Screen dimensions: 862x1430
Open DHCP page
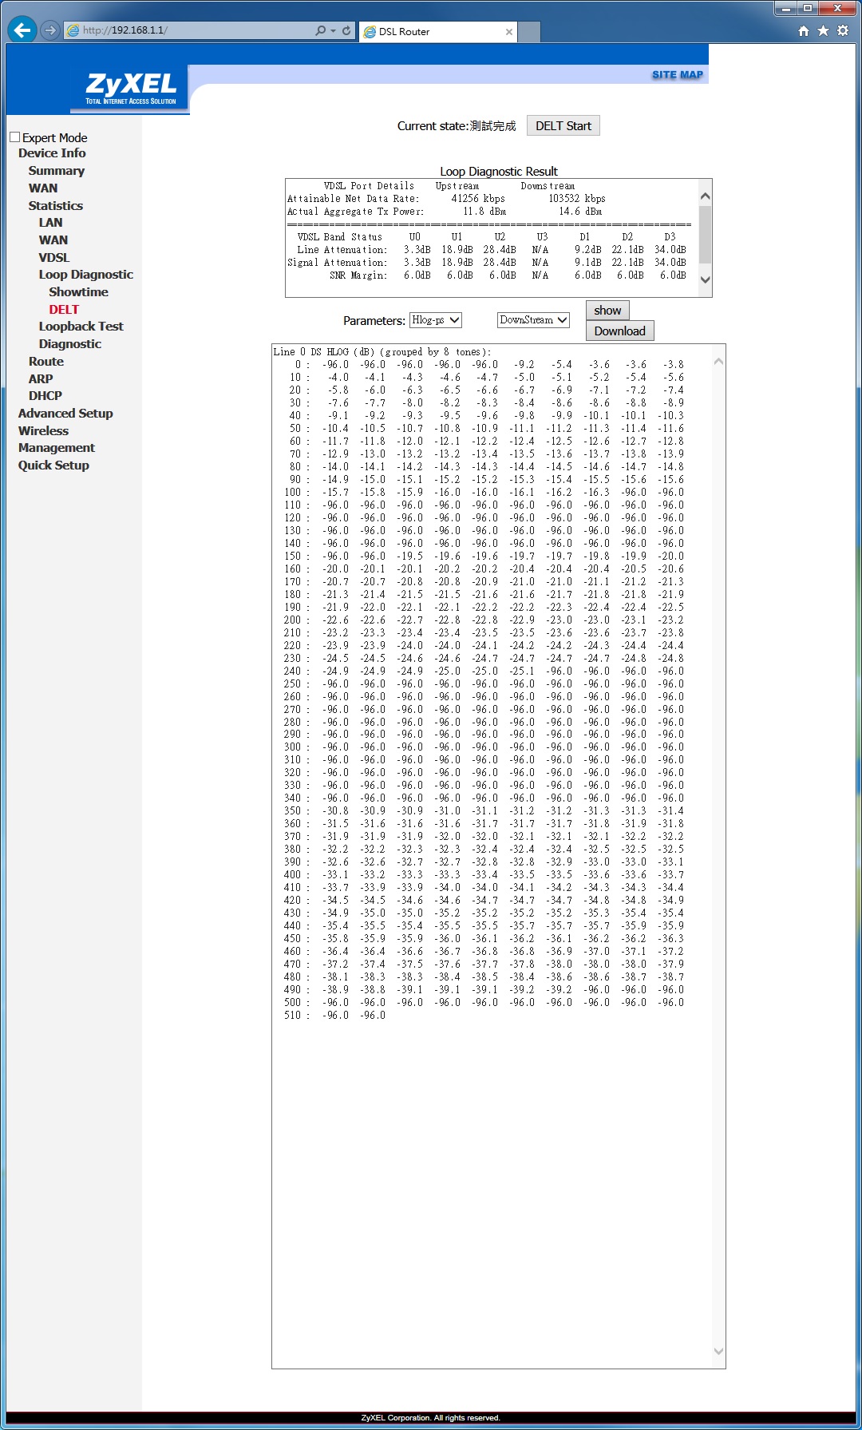coord(45,396)
